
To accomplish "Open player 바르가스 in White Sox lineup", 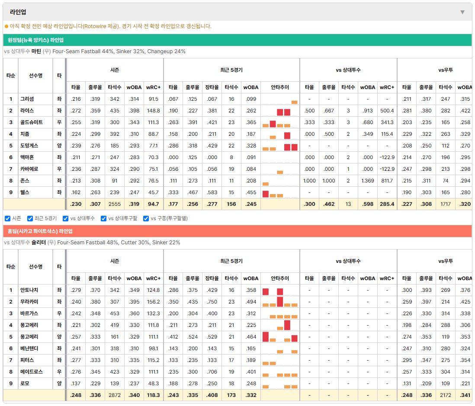I will click(x=29, y=313).
